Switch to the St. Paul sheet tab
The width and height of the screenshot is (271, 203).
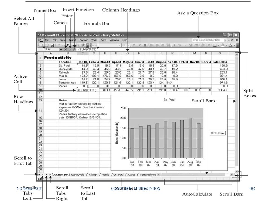tap(119, 175)
